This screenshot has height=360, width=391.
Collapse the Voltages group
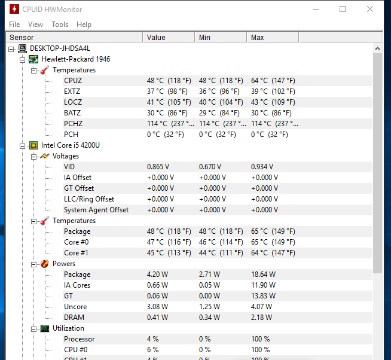pos(33,157)
